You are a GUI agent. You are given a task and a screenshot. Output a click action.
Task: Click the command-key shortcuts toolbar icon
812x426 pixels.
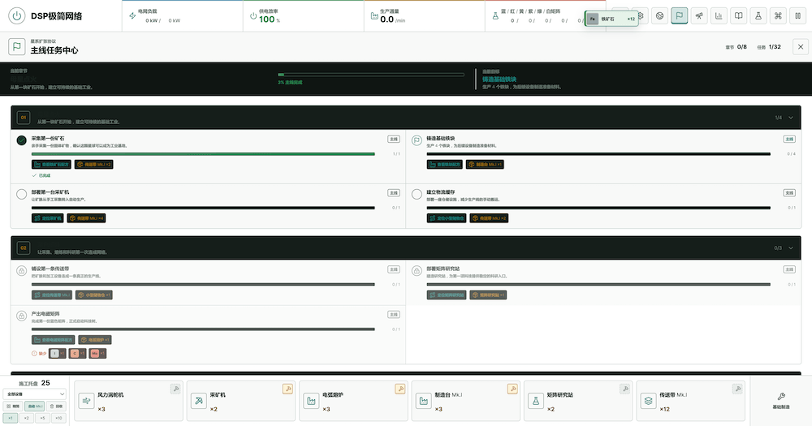click(x=777, y=15)
